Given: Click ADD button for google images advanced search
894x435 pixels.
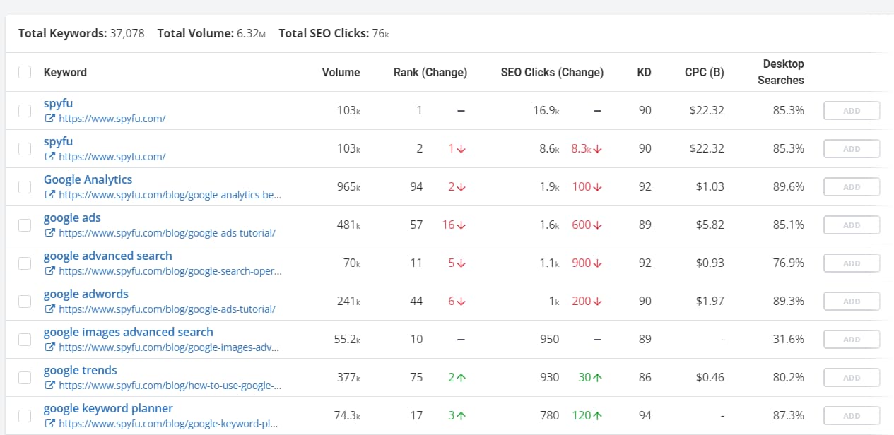Looking at the screenshot, I should coord(852,340).
